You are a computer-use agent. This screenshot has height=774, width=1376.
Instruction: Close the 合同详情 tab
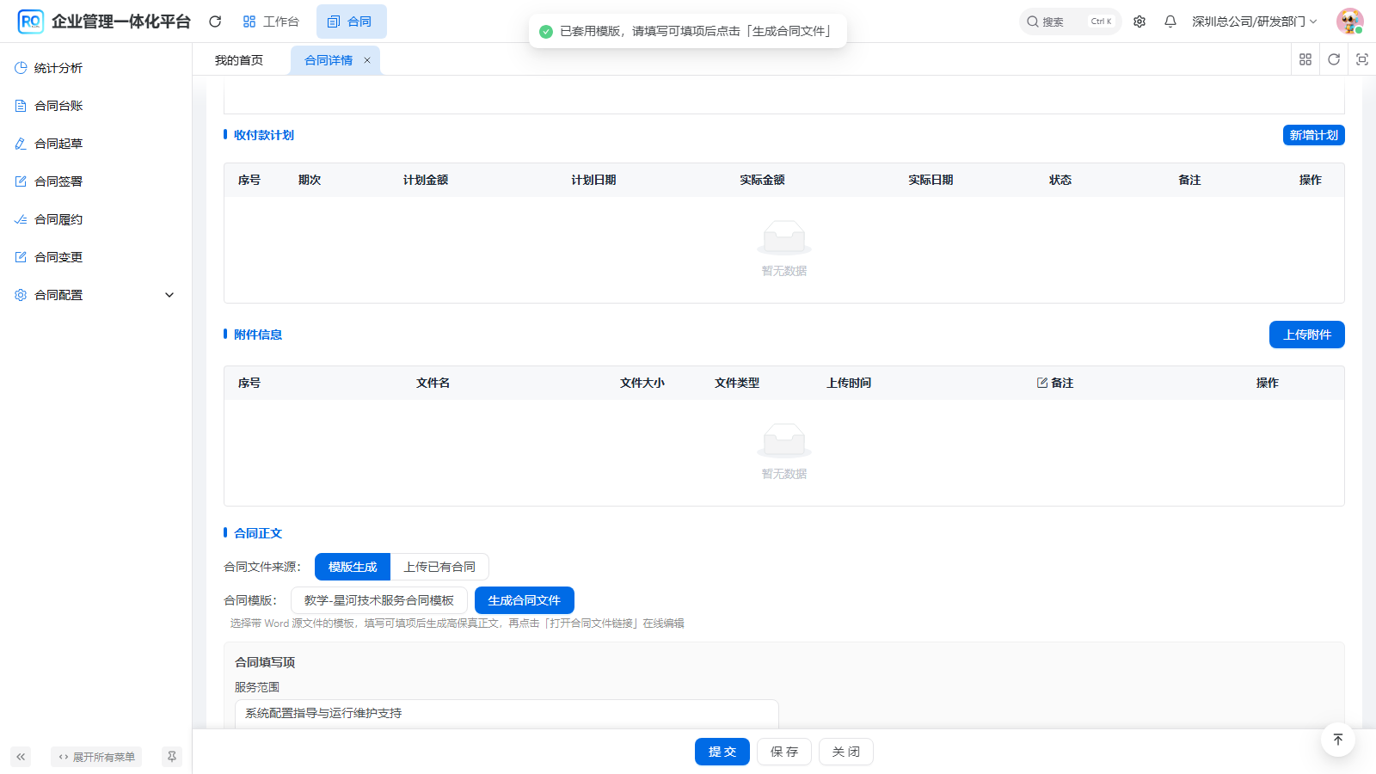pos(367,60)
